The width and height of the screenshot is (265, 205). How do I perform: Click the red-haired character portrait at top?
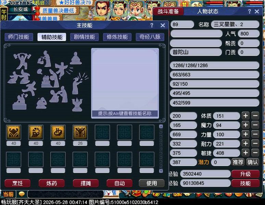(x=103, y=9)
